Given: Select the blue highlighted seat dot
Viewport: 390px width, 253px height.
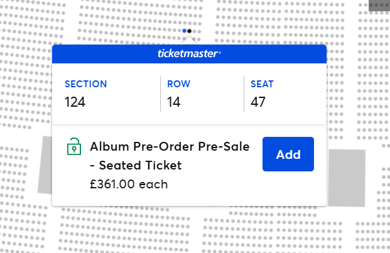Looking at the screenshot, I should coord(184,31).
